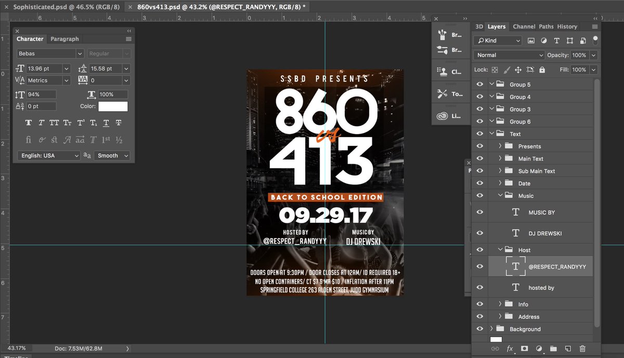624x358 pixels.
Task: Open the Layers panel options menu
Action: pyautogui.click(x=594, y=26)
